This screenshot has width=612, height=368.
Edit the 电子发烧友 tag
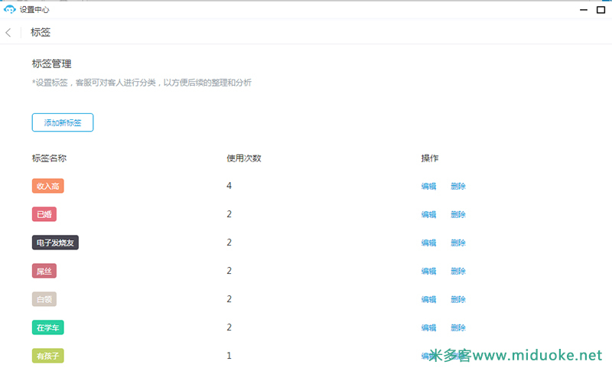pos(428,243)
